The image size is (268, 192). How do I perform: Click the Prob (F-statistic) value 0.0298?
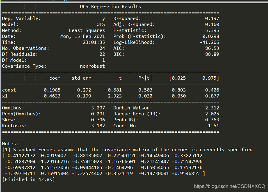211,36
